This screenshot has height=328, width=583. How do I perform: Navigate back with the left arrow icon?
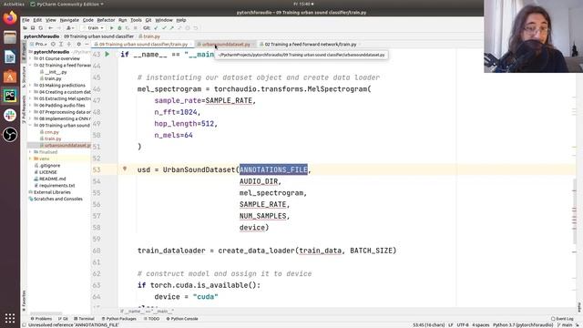50,28
